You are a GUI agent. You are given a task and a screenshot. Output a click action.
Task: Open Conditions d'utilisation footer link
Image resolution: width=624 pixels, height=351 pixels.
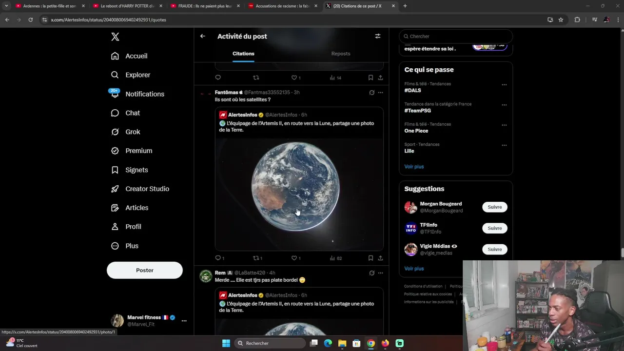click(423, 287)
